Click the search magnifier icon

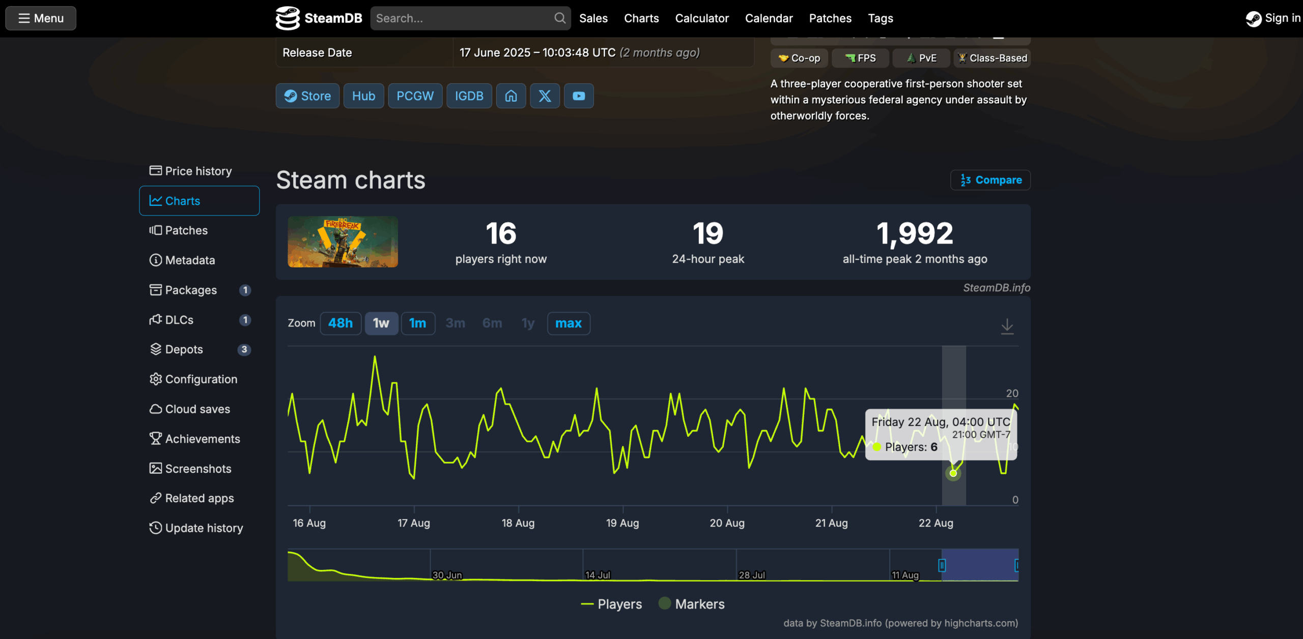(x=560, y=18)
